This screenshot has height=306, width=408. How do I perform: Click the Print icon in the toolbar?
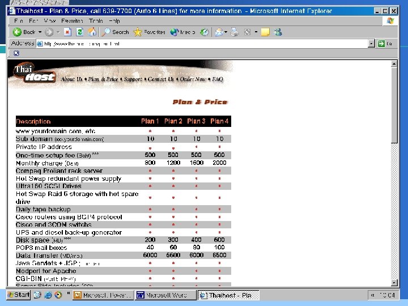tap(235, 32)
